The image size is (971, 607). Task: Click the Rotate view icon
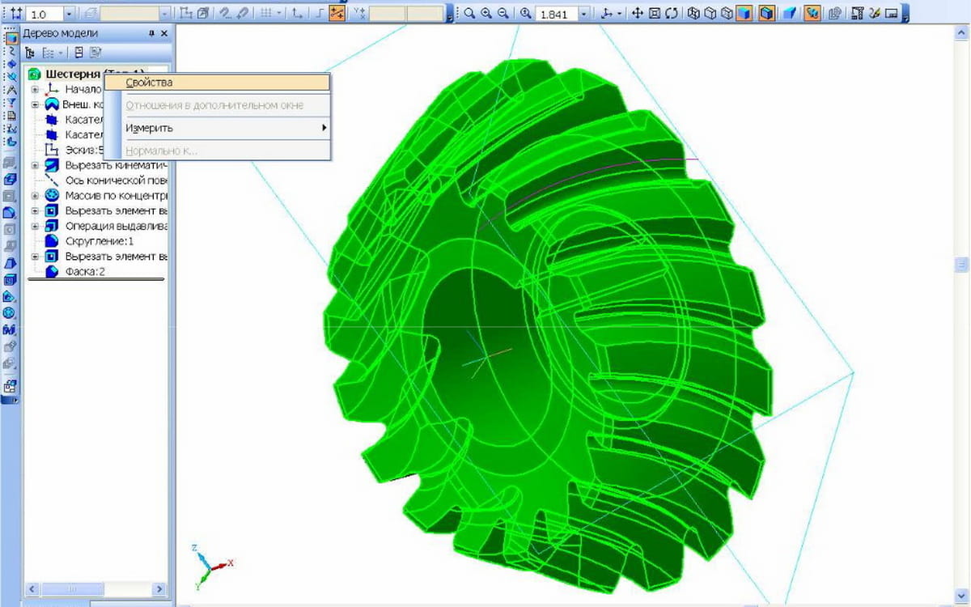pyautogui.click(x=671, y=14)
